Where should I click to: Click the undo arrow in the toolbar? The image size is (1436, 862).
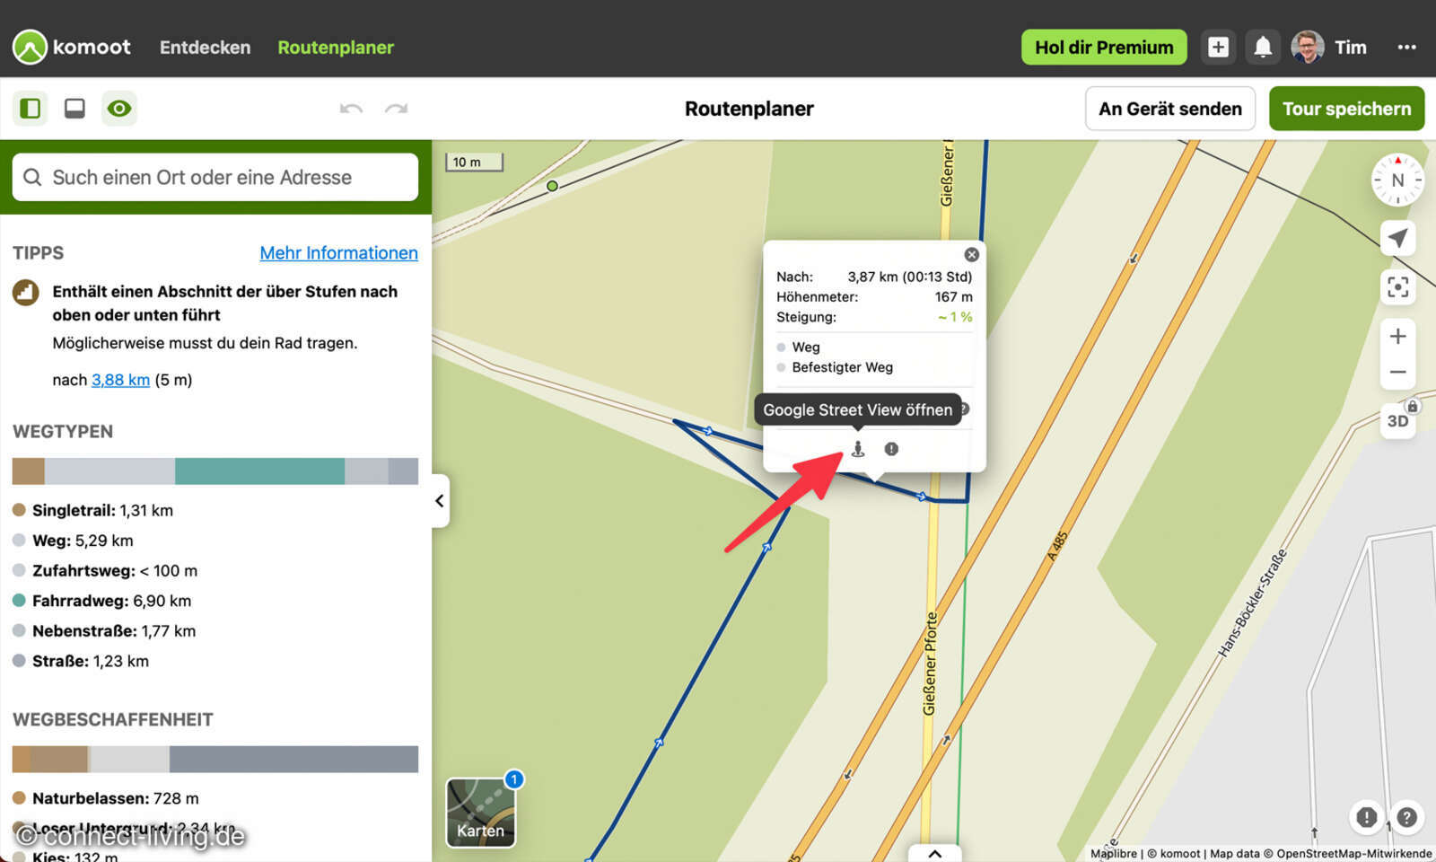coord(351,109)
